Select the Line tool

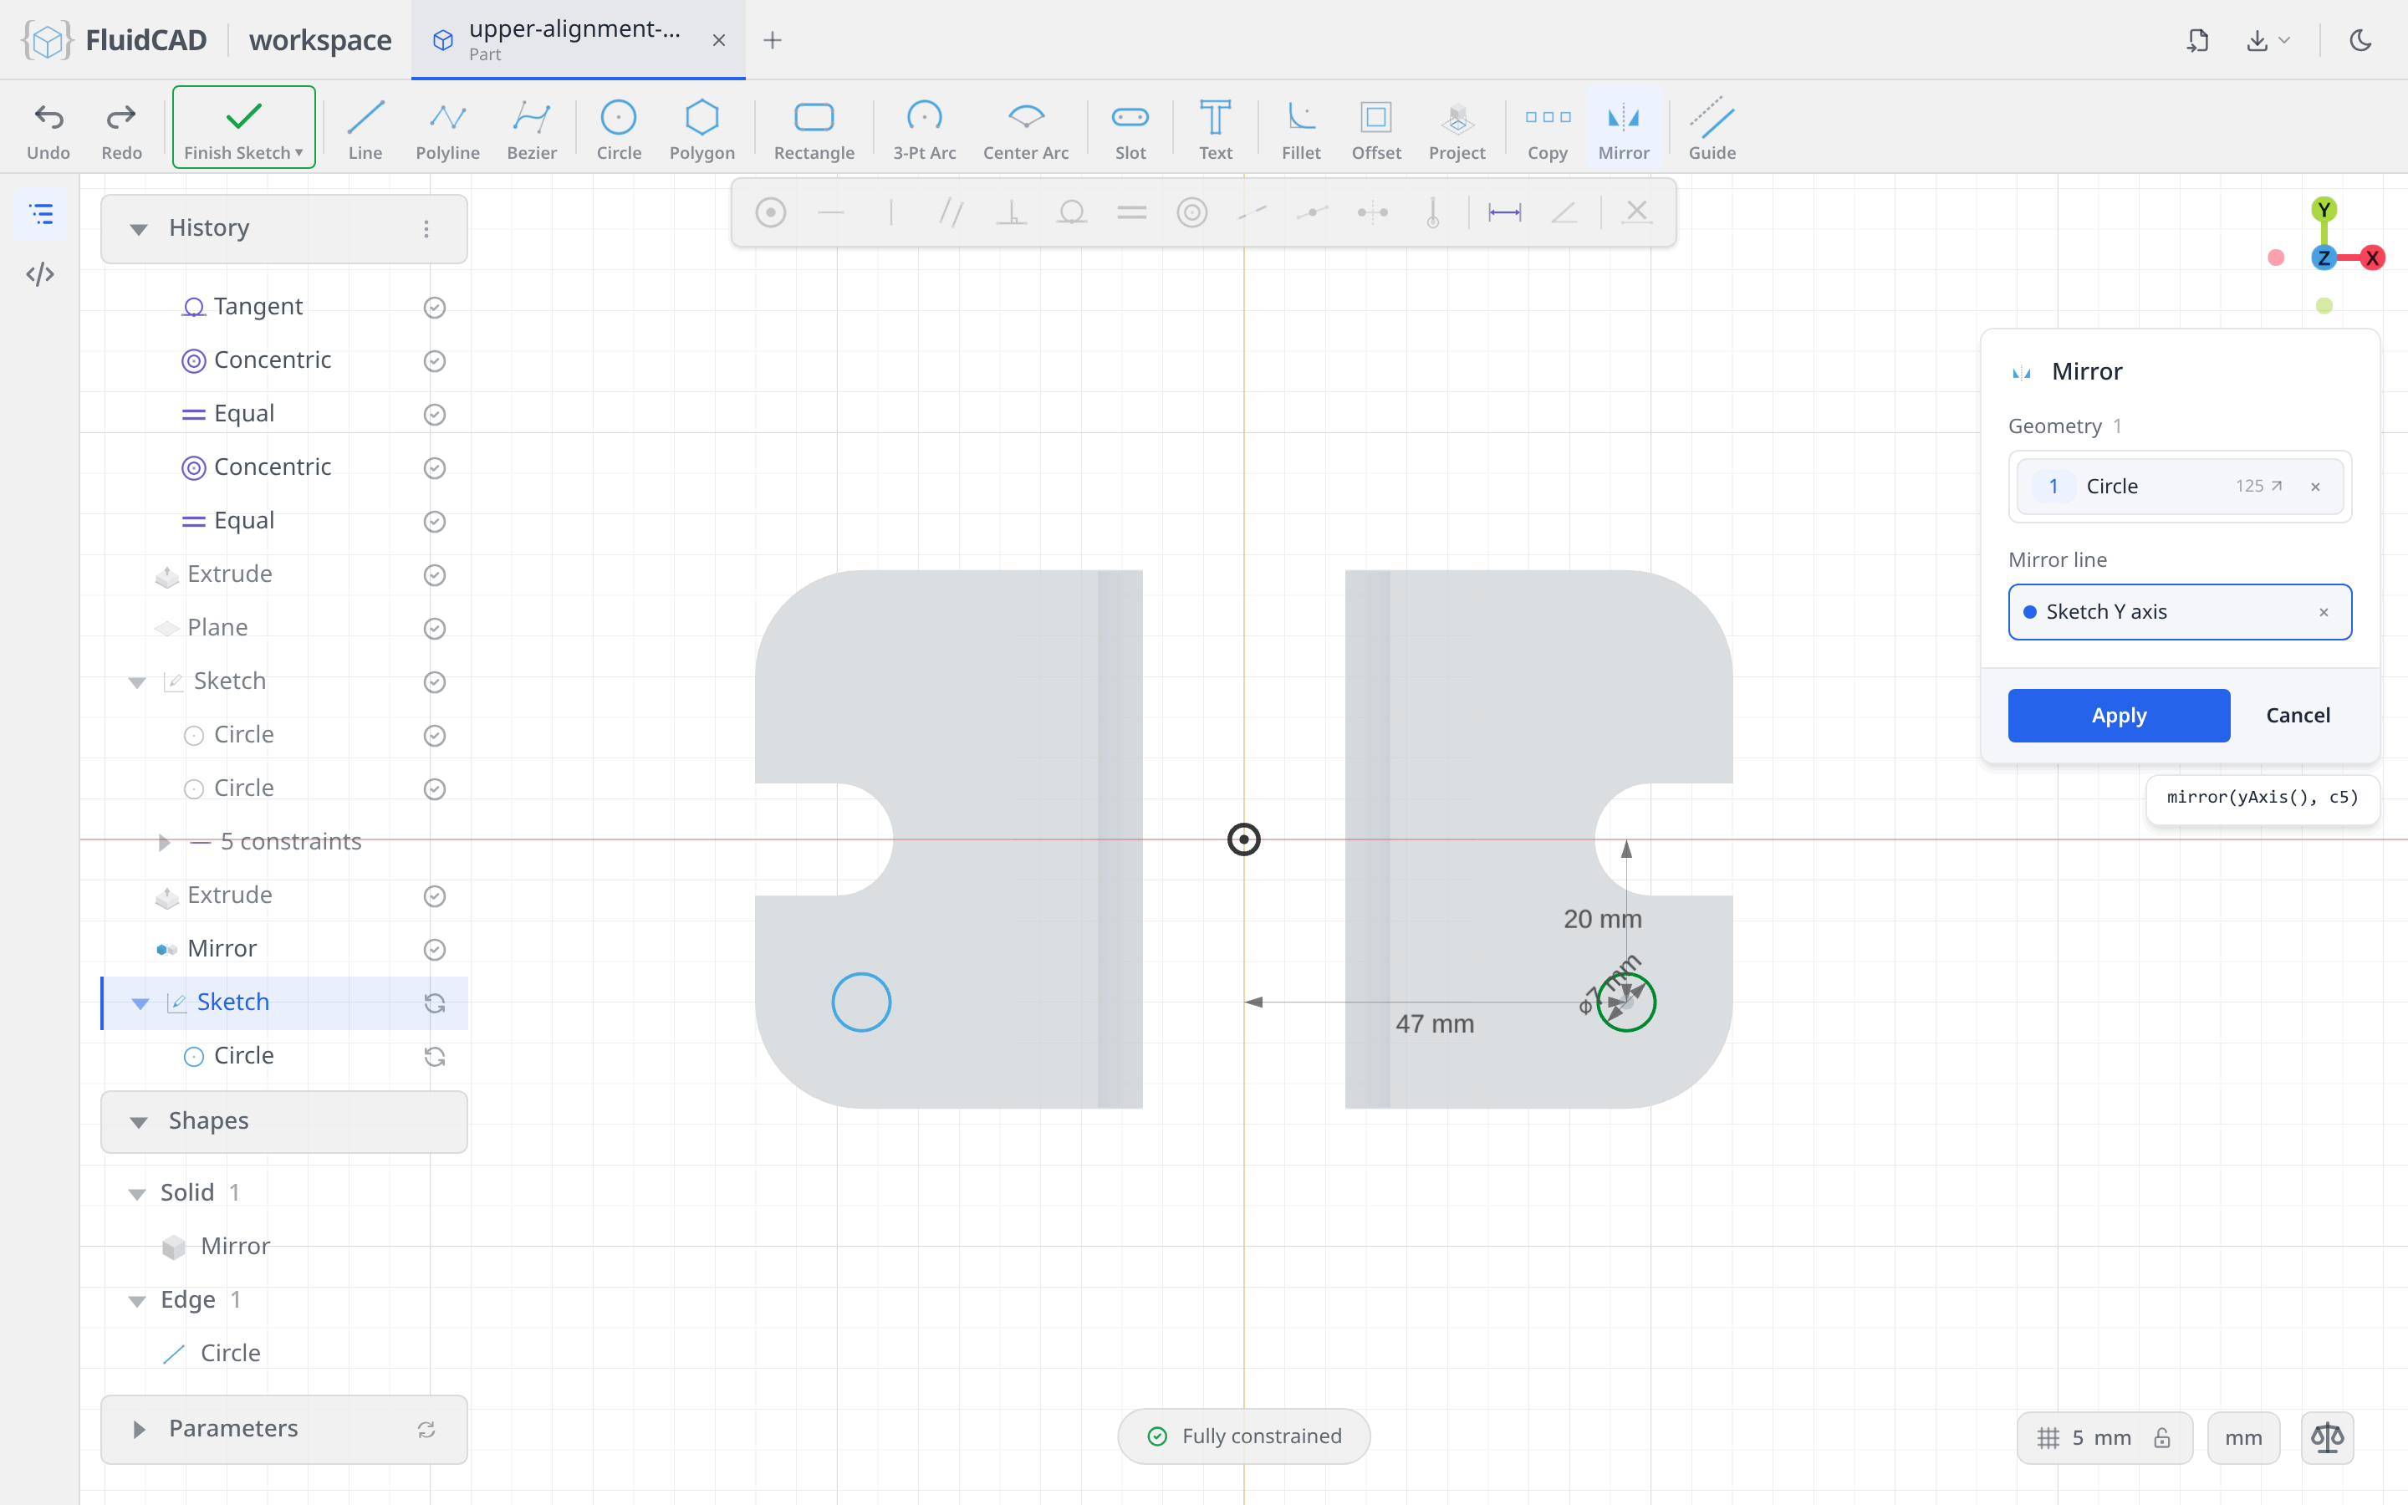click(365, 130)
